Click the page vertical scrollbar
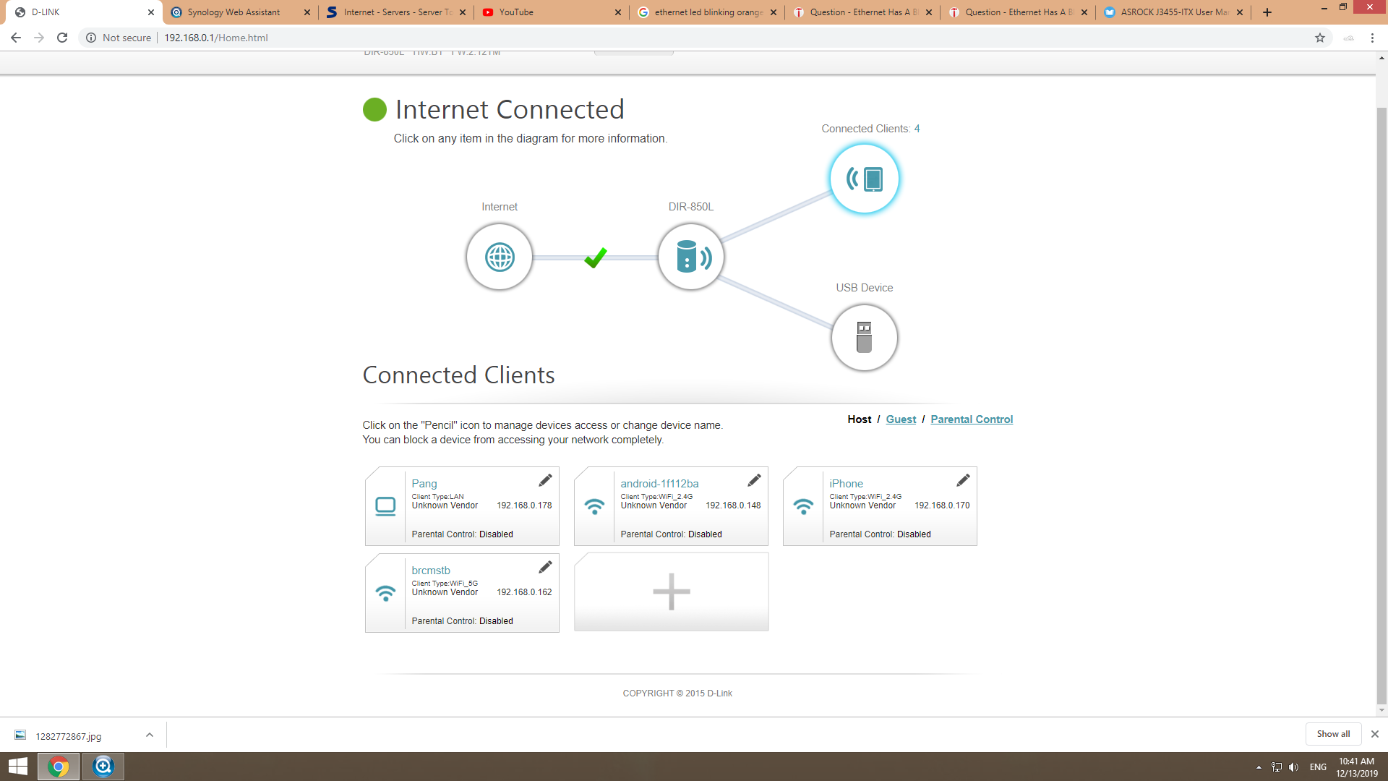This screenshot has width=1388, height=781. (1381, 405)
